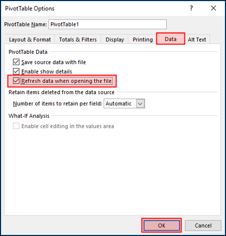The height and width of the screenshot is (236, 226).
Task: Open the Alt Text tab
Action: [x=197, y=40]
